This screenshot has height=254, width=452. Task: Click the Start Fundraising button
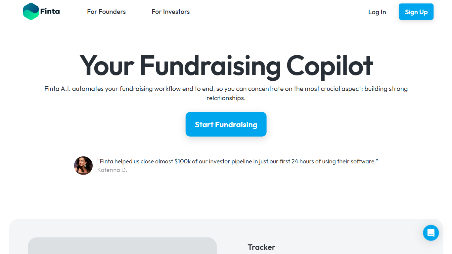[226, 124]
